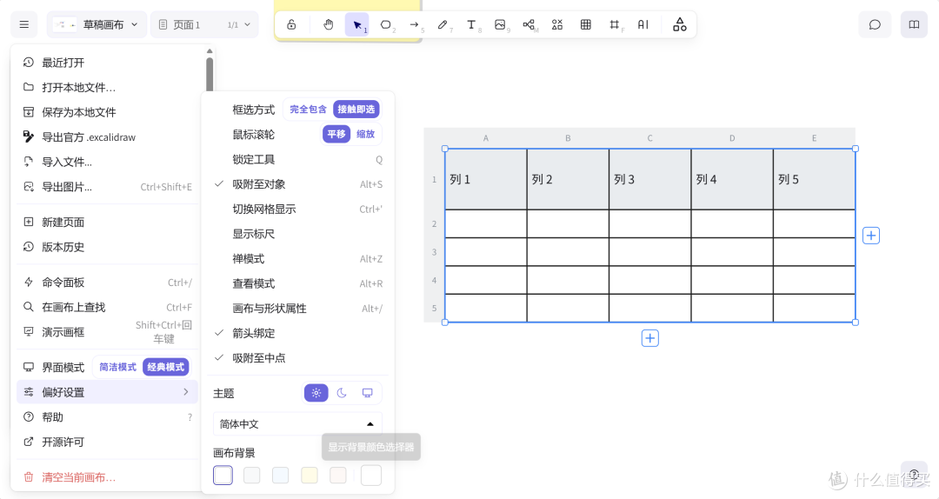Viewport: 939px width, 499px height.
Task: Open 命令面板 menu item
Action: [x=107, y=283]
